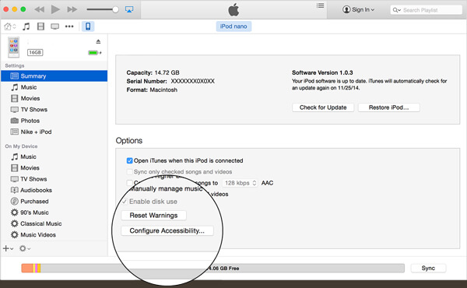
Task: Open the More ellipsis menu
Action: tap(69, 26)
